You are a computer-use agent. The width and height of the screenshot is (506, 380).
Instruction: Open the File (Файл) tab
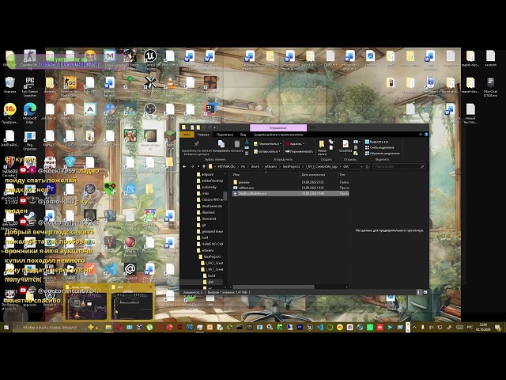point(187,135)
